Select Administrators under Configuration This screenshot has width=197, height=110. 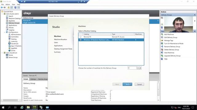(x=16, y=35)
